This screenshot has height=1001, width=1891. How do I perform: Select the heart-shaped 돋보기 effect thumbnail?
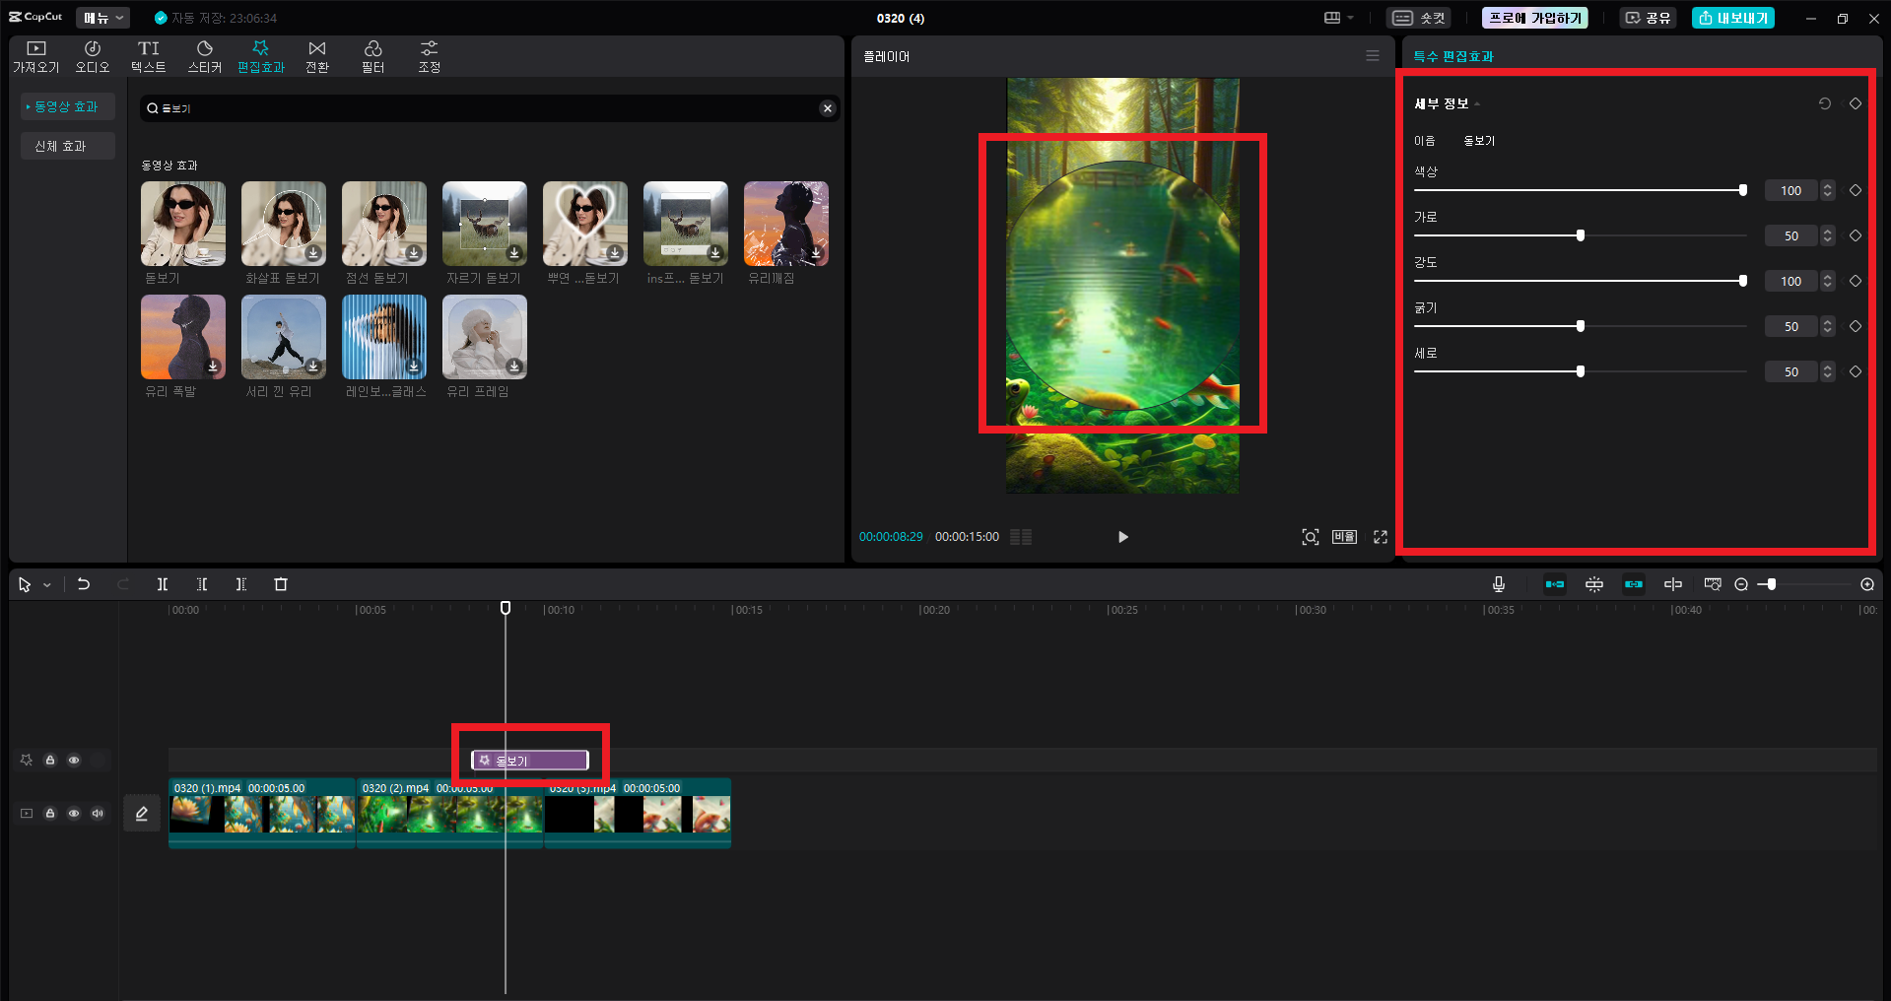[x=585, y=224]
